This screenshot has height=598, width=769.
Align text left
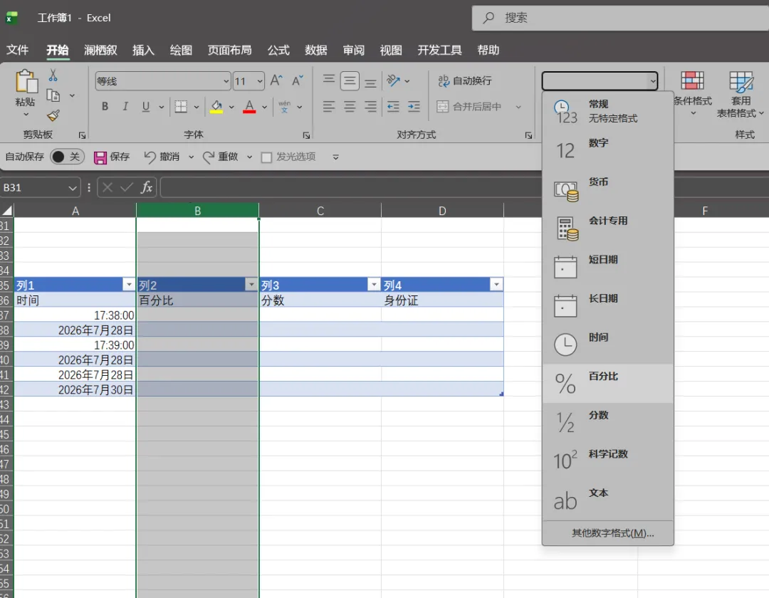tap(329, 106)
